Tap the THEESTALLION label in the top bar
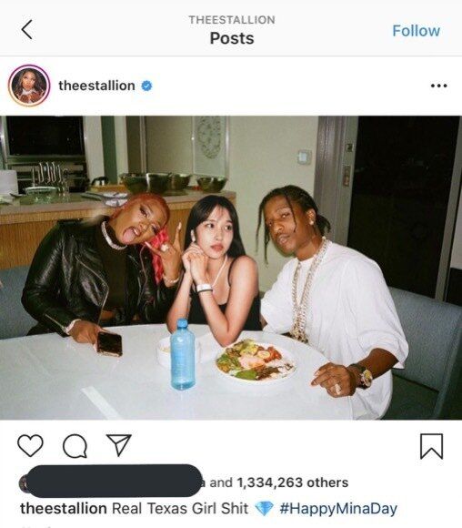The width and height of the screenshot is (462, 528). 232,20
